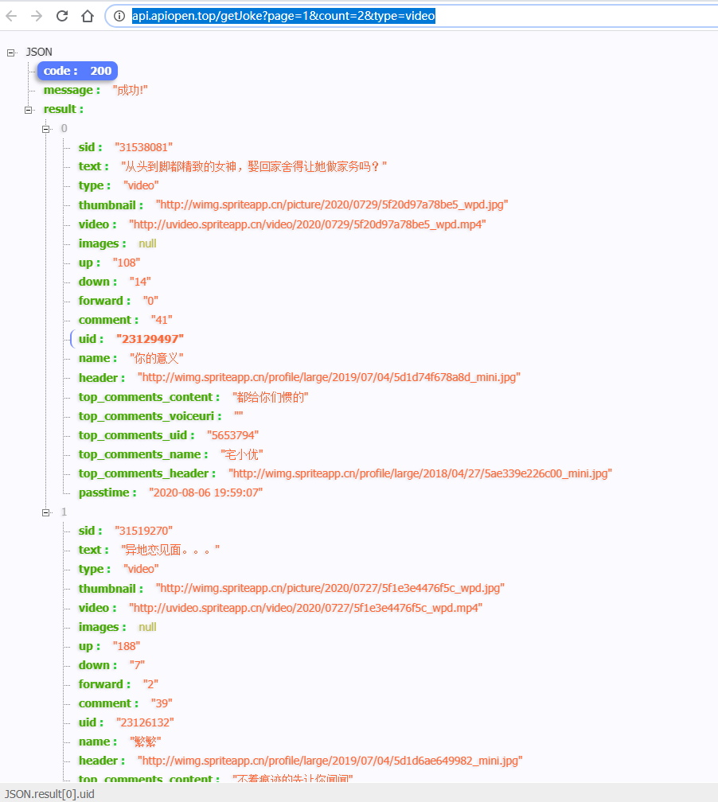Click forward value "0"

pyautogui.click(x=150, y=301)
